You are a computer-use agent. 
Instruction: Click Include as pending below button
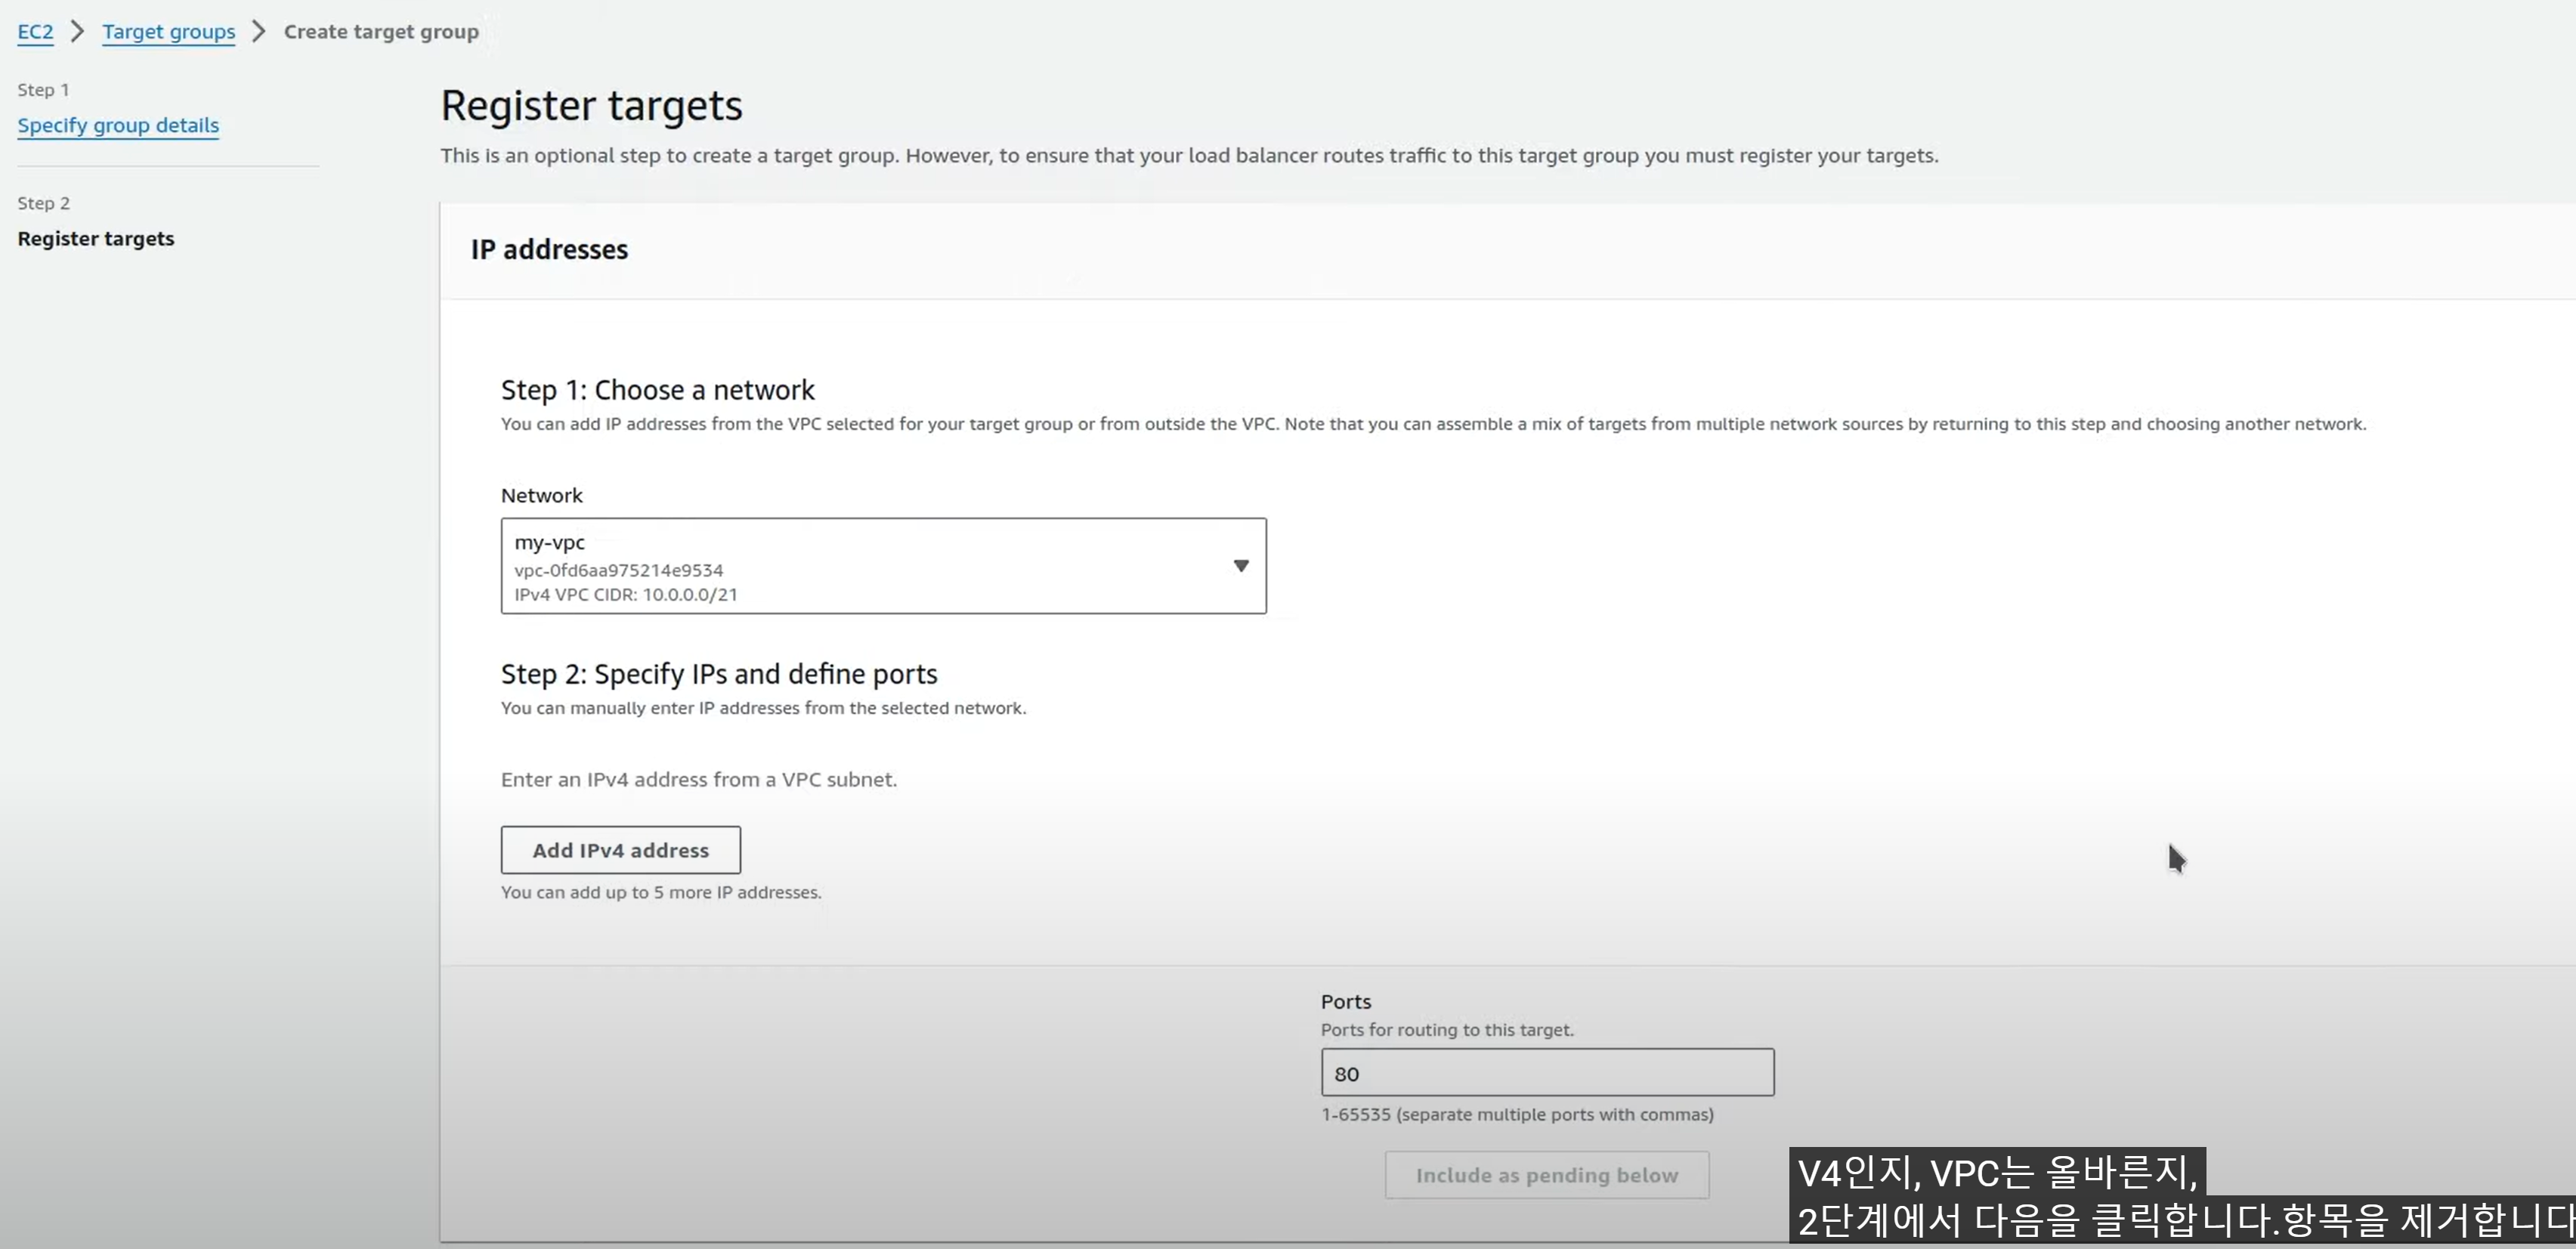tap(1546, 1175)
